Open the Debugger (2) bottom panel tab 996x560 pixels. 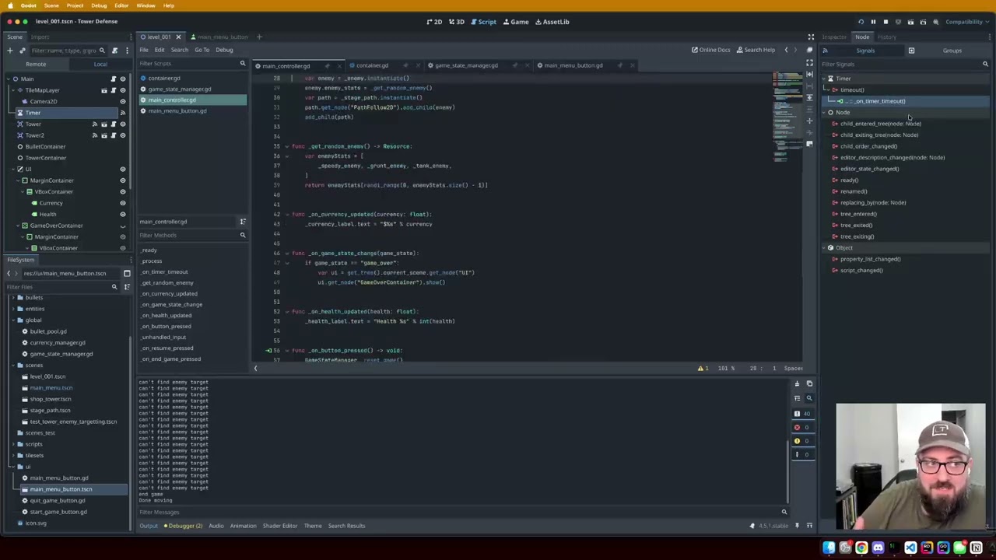[183, 526]
